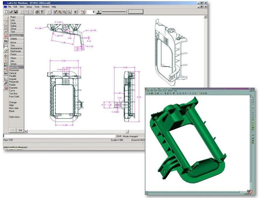This screenshot has height=198, width=260.
Task: Choose the Angular dimension option
Action: (13, 79)
